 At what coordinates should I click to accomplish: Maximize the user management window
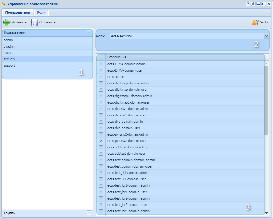264,4
